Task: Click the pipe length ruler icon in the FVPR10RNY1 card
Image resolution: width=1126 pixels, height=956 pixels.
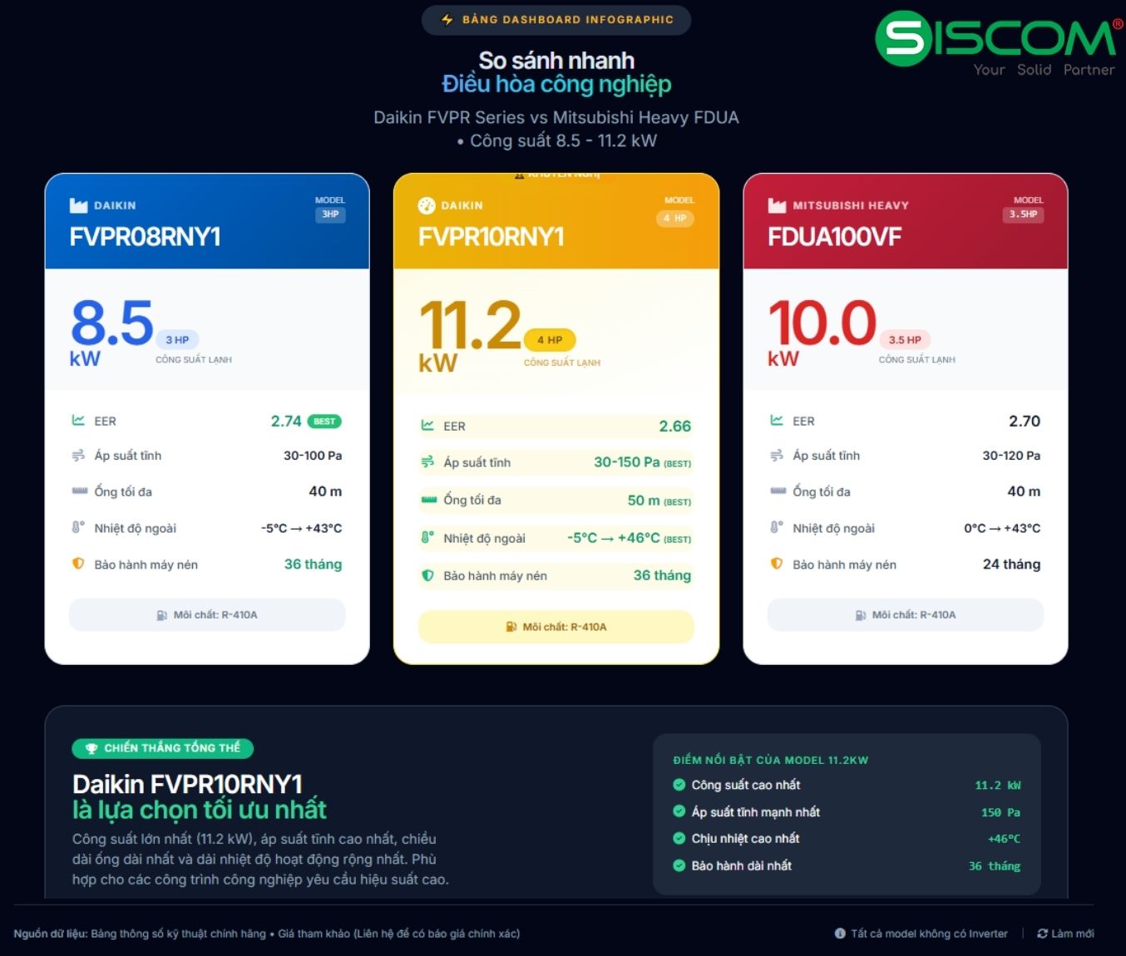Action: tap(428, 500)
